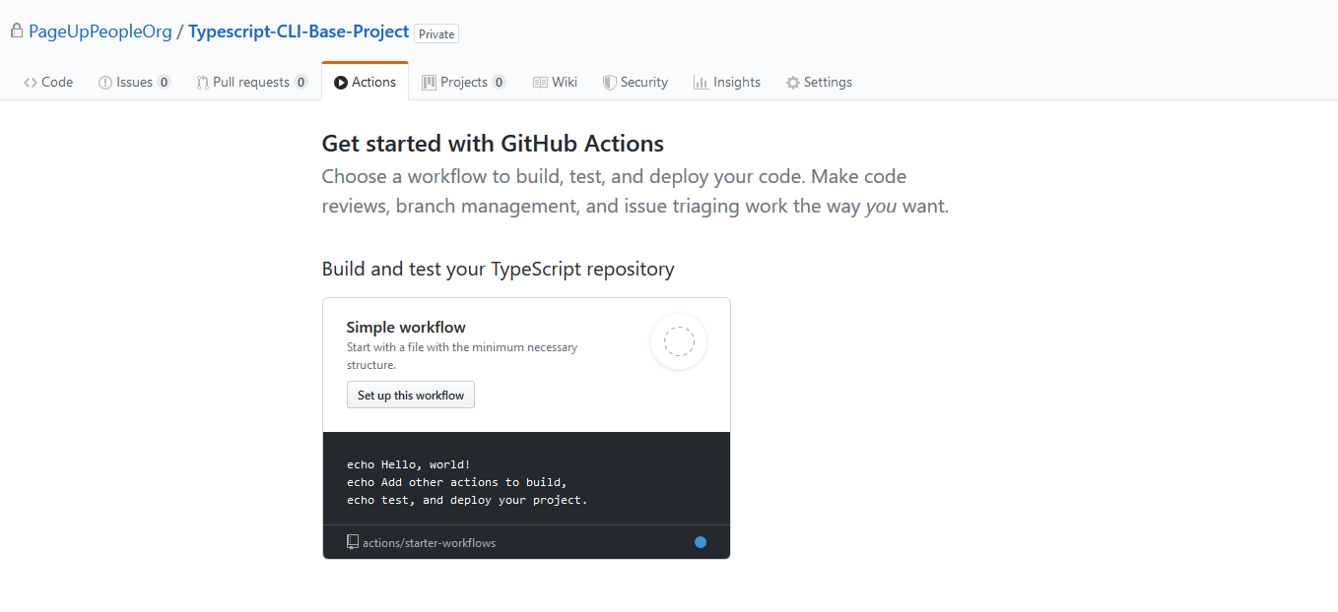Click the Pull requests merge icon
The height and width of the screenshot is (612, 1338).
coord(200,82)
